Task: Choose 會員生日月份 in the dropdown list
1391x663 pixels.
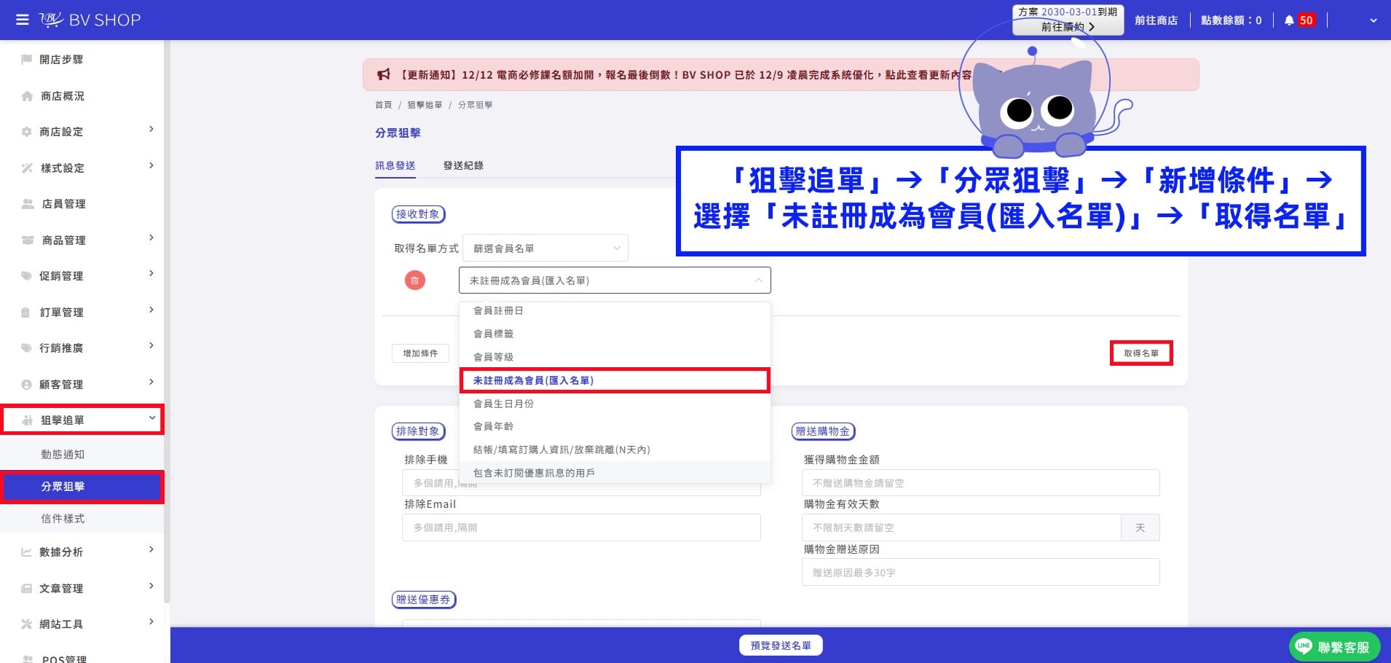Action: coord(615,404)
